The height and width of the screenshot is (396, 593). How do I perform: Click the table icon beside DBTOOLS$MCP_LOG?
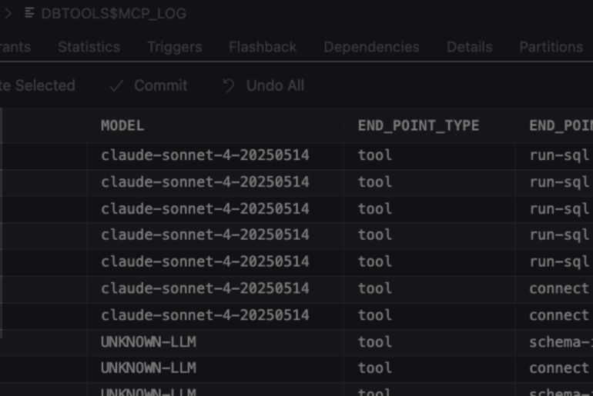pyautogui.click(x=29, y=13)
